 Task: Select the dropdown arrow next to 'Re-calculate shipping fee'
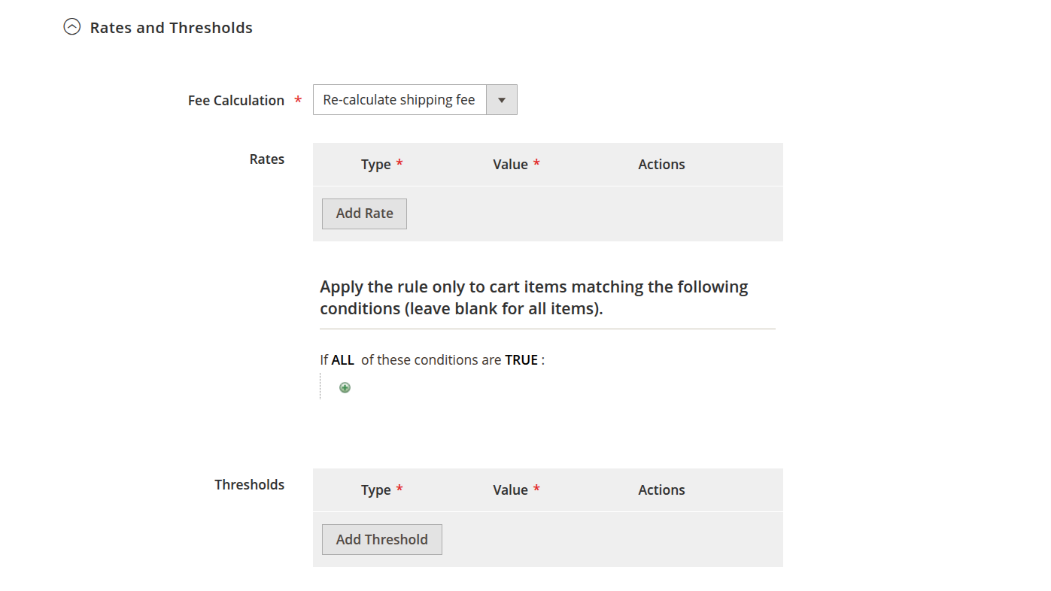click(x=501, y=99)
